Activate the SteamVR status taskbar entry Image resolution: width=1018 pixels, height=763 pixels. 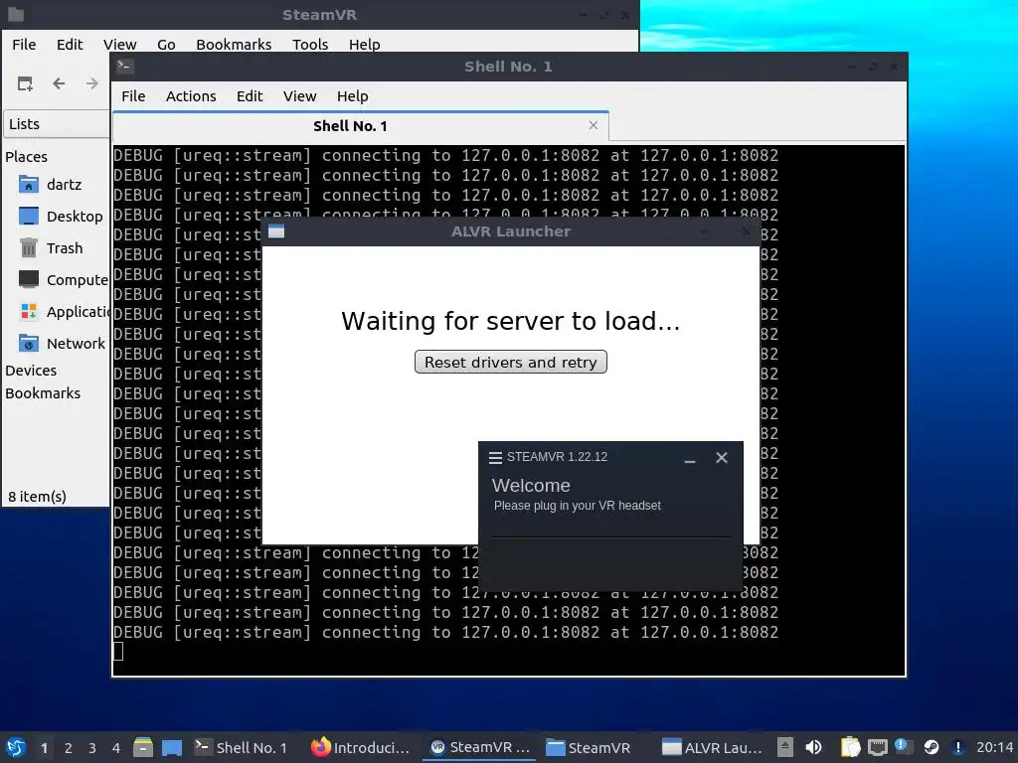(x=480, y=747)
